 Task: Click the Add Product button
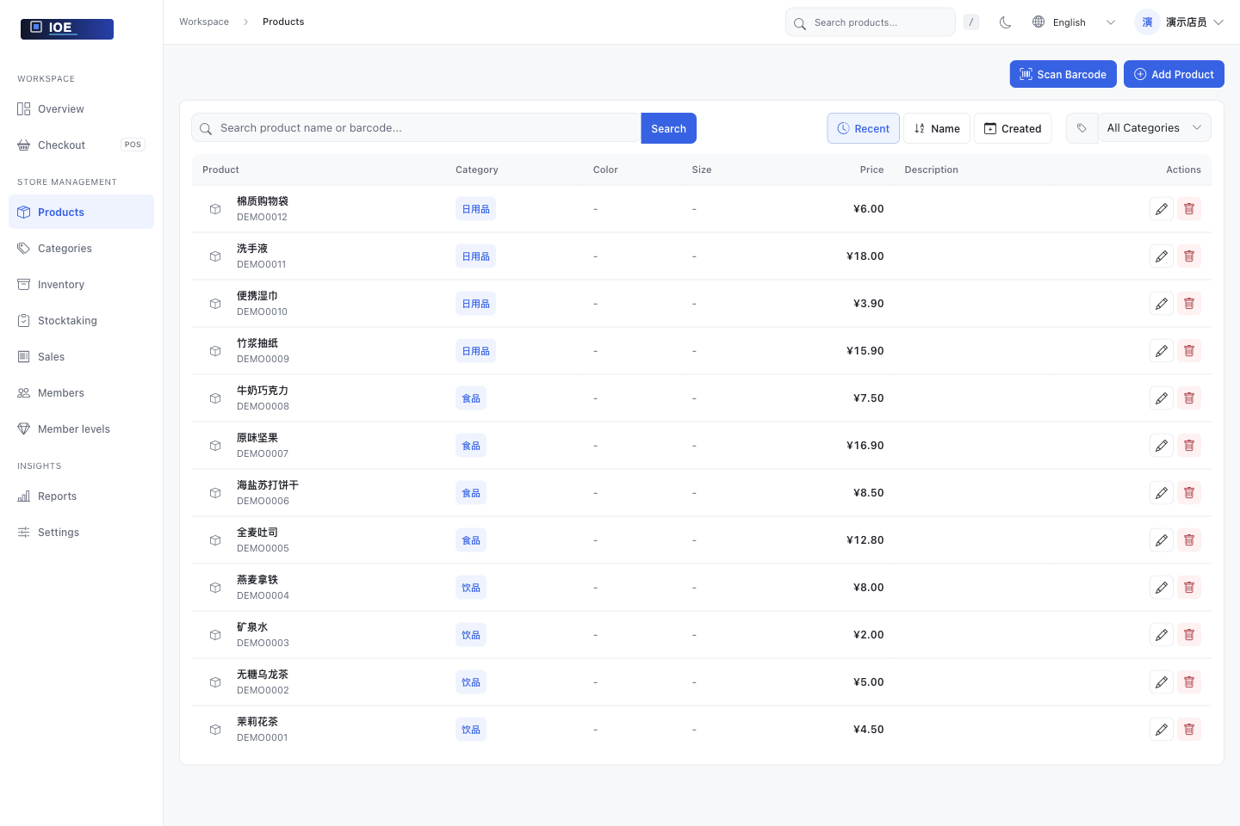[1174, 74]
